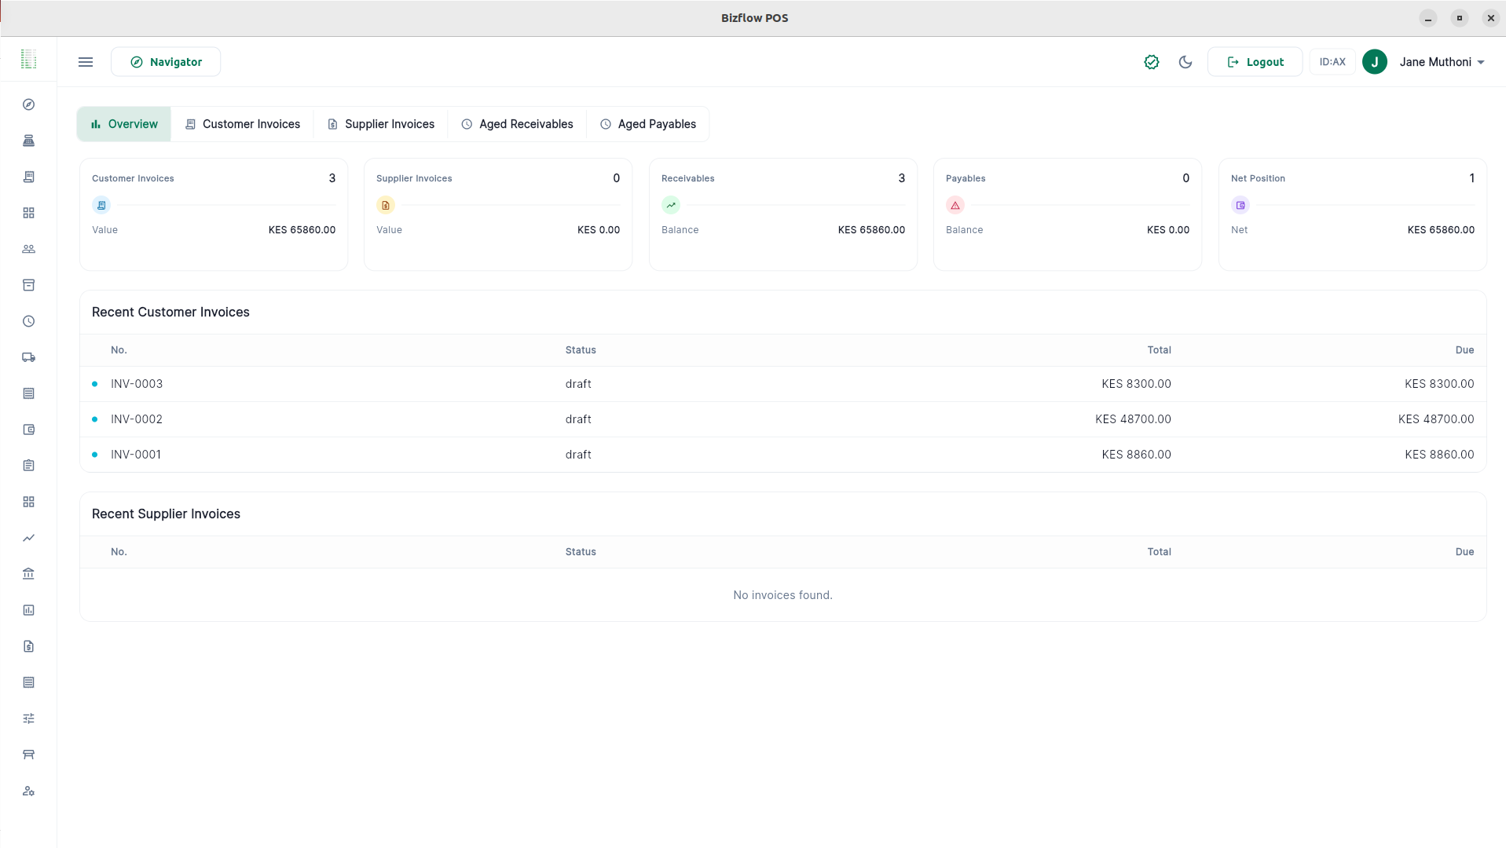Screen dimensions: 1506x848
Task: Open the cash register icon in sidebar
Action: point(28,141)
